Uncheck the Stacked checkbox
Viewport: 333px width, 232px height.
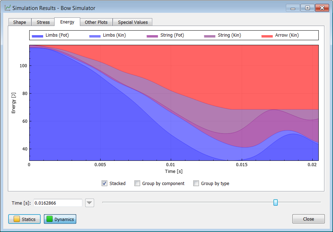(104, 183)
